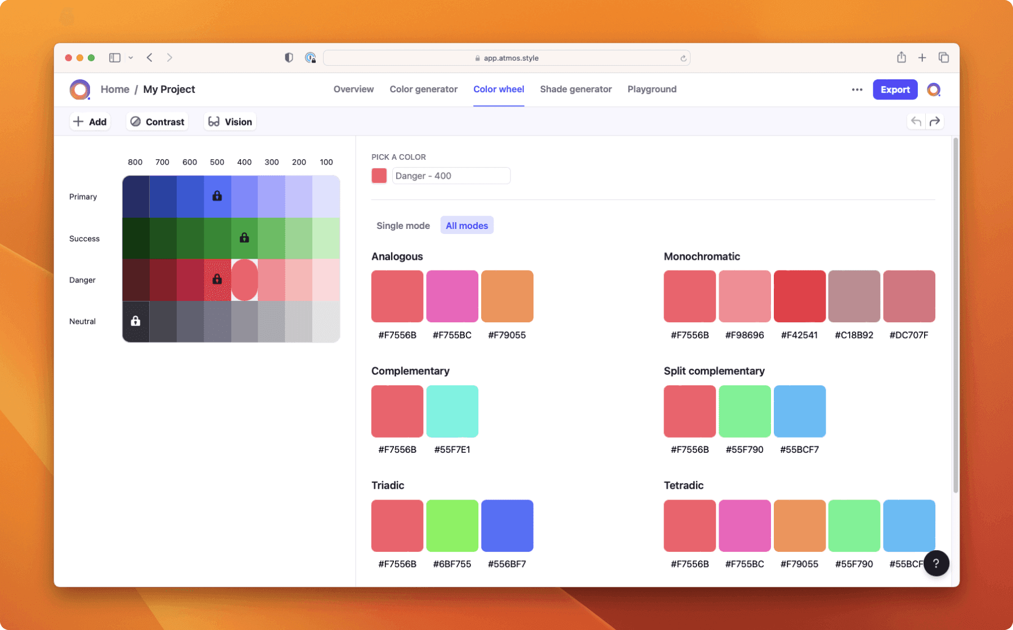The height and width of the screenshot is (630, 1013).
Task: Click the Atmos logo in the header
Action: point(79,89)
